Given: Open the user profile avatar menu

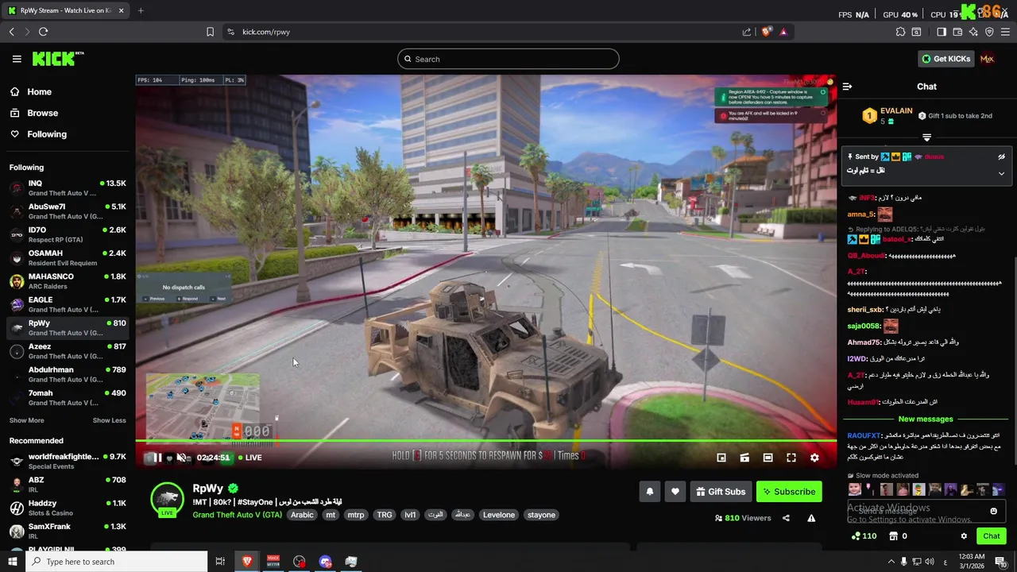Looking at the screenshot, I should [987, 59].
